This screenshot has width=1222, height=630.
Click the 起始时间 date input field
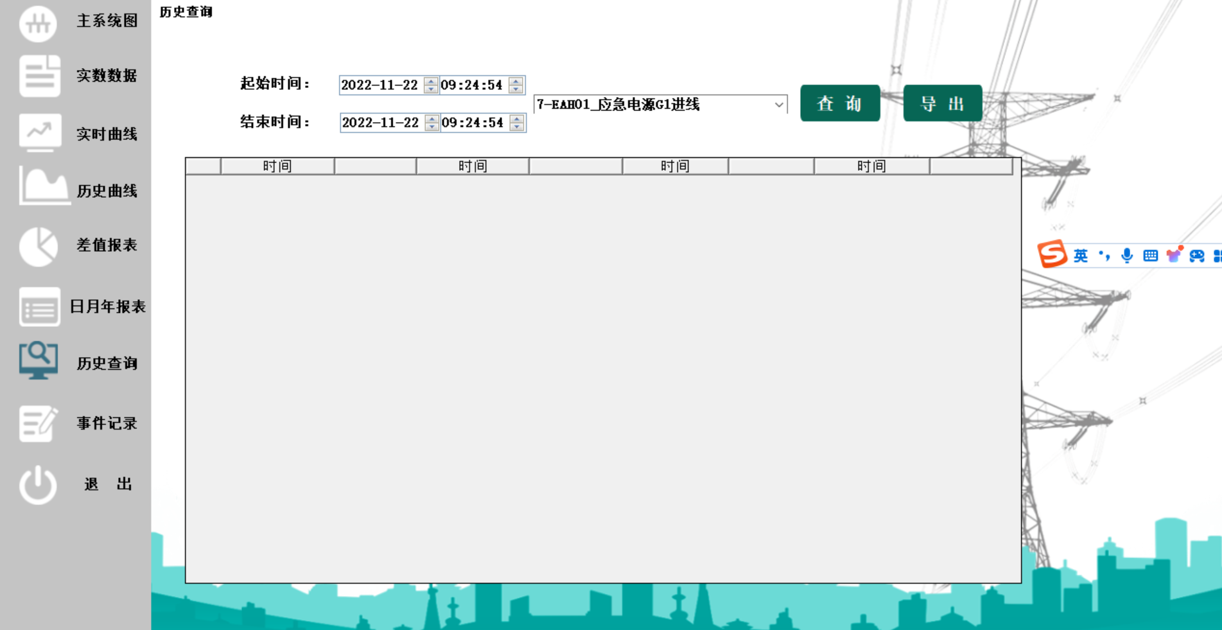(380, 84)
